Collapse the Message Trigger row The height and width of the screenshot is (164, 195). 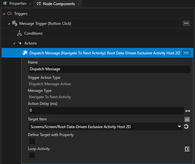pos(9,24)
